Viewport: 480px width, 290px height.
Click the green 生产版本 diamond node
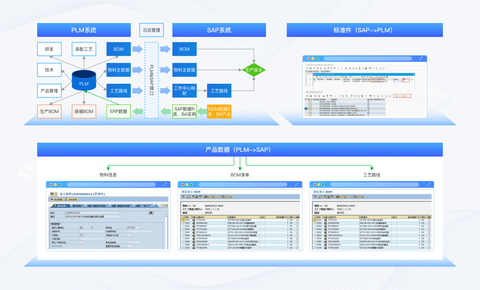pos(254,70)
